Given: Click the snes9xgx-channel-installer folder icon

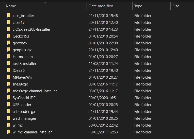Looking at the screenshot, I should [x=9, y=91].
